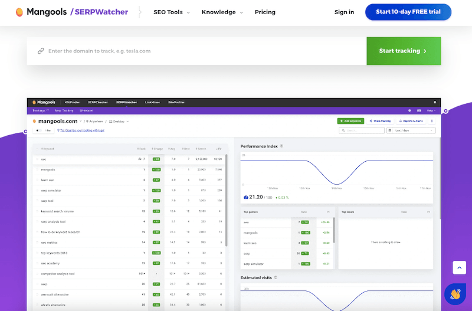Open Reports & Alerts
The height and width of the screenshot is (311, 472).
tap(411, 121)
